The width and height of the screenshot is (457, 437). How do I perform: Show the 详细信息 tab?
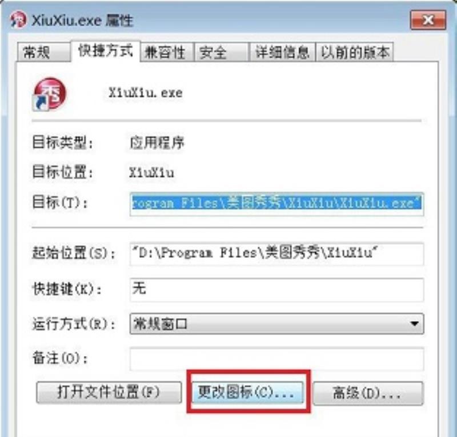(x=282, y=52)
